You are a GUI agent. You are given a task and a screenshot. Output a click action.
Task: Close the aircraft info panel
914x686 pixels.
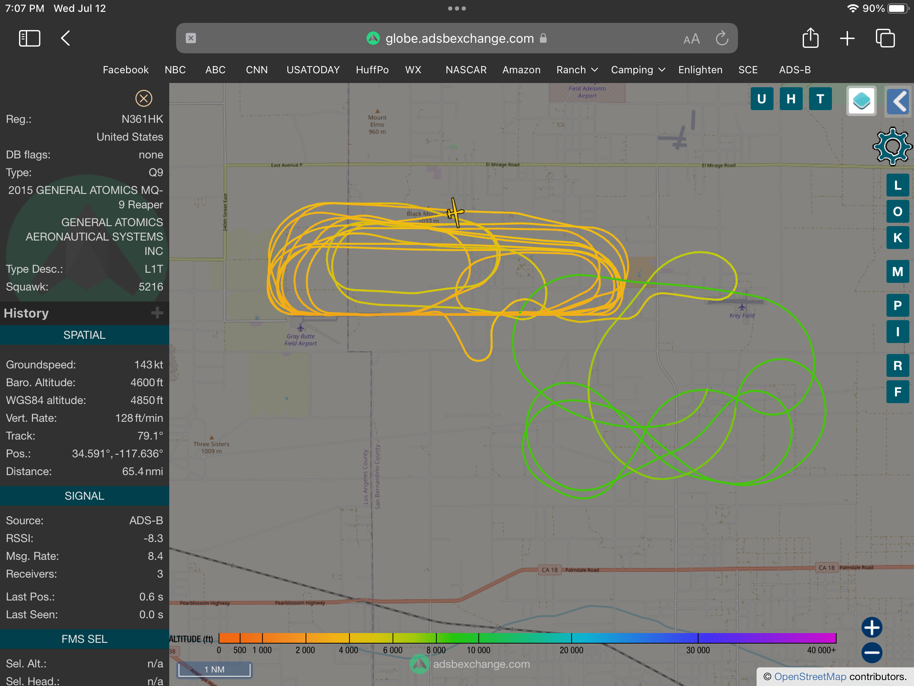143,98
